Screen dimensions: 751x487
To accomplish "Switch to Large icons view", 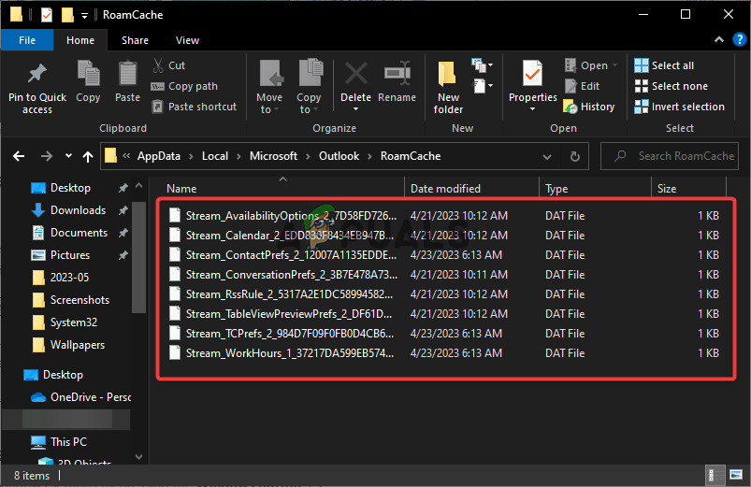I will pyautogui.click(x=736, y=475).
